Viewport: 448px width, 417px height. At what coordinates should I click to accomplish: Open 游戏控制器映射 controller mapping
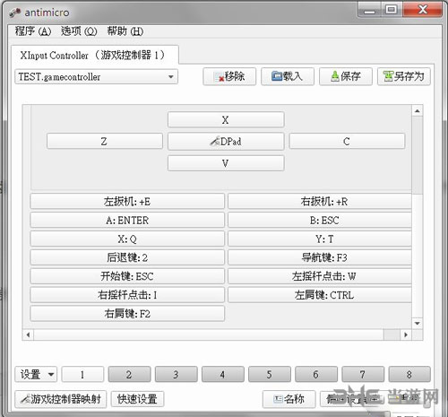click(x=61, y=399)
